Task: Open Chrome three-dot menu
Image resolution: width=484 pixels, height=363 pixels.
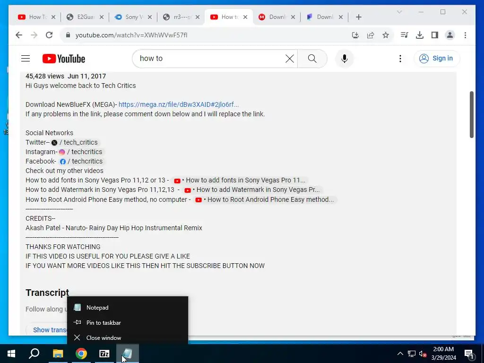Action: coord(465,35)
